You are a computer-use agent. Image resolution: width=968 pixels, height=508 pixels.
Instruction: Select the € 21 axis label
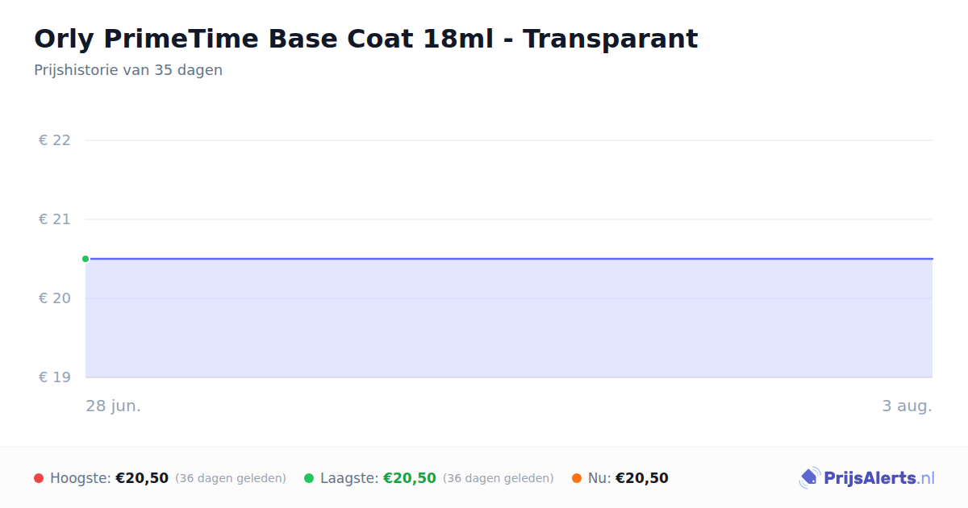[55, 219]
